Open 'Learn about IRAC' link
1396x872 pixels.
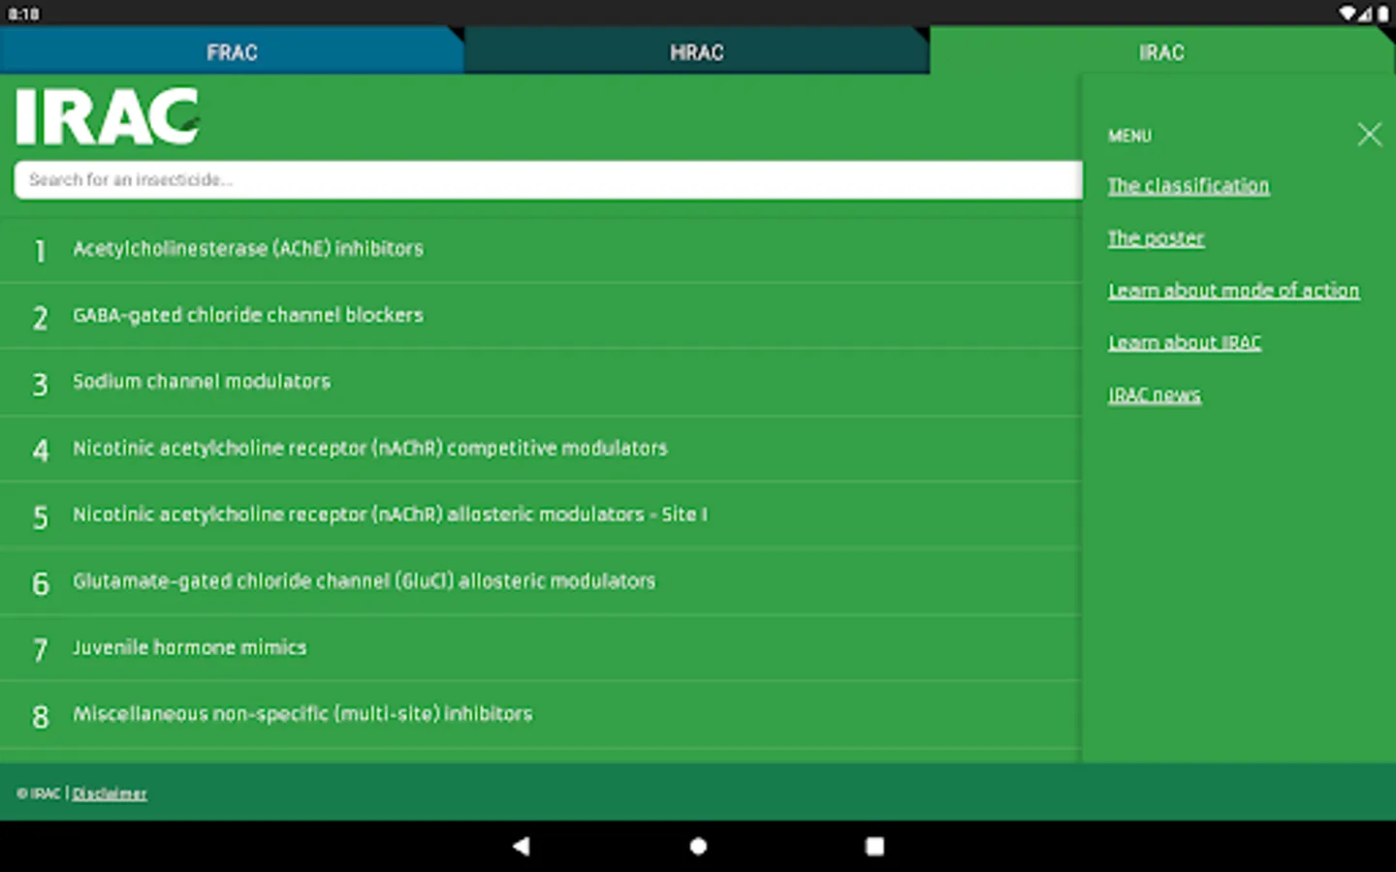click(x=1185, y=343)
